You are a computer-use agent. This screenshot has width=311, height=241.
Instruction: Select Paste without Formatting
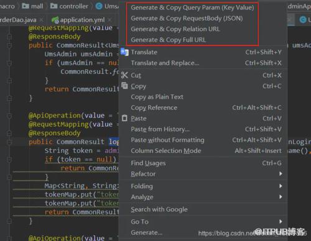click(x=167, y=140)
